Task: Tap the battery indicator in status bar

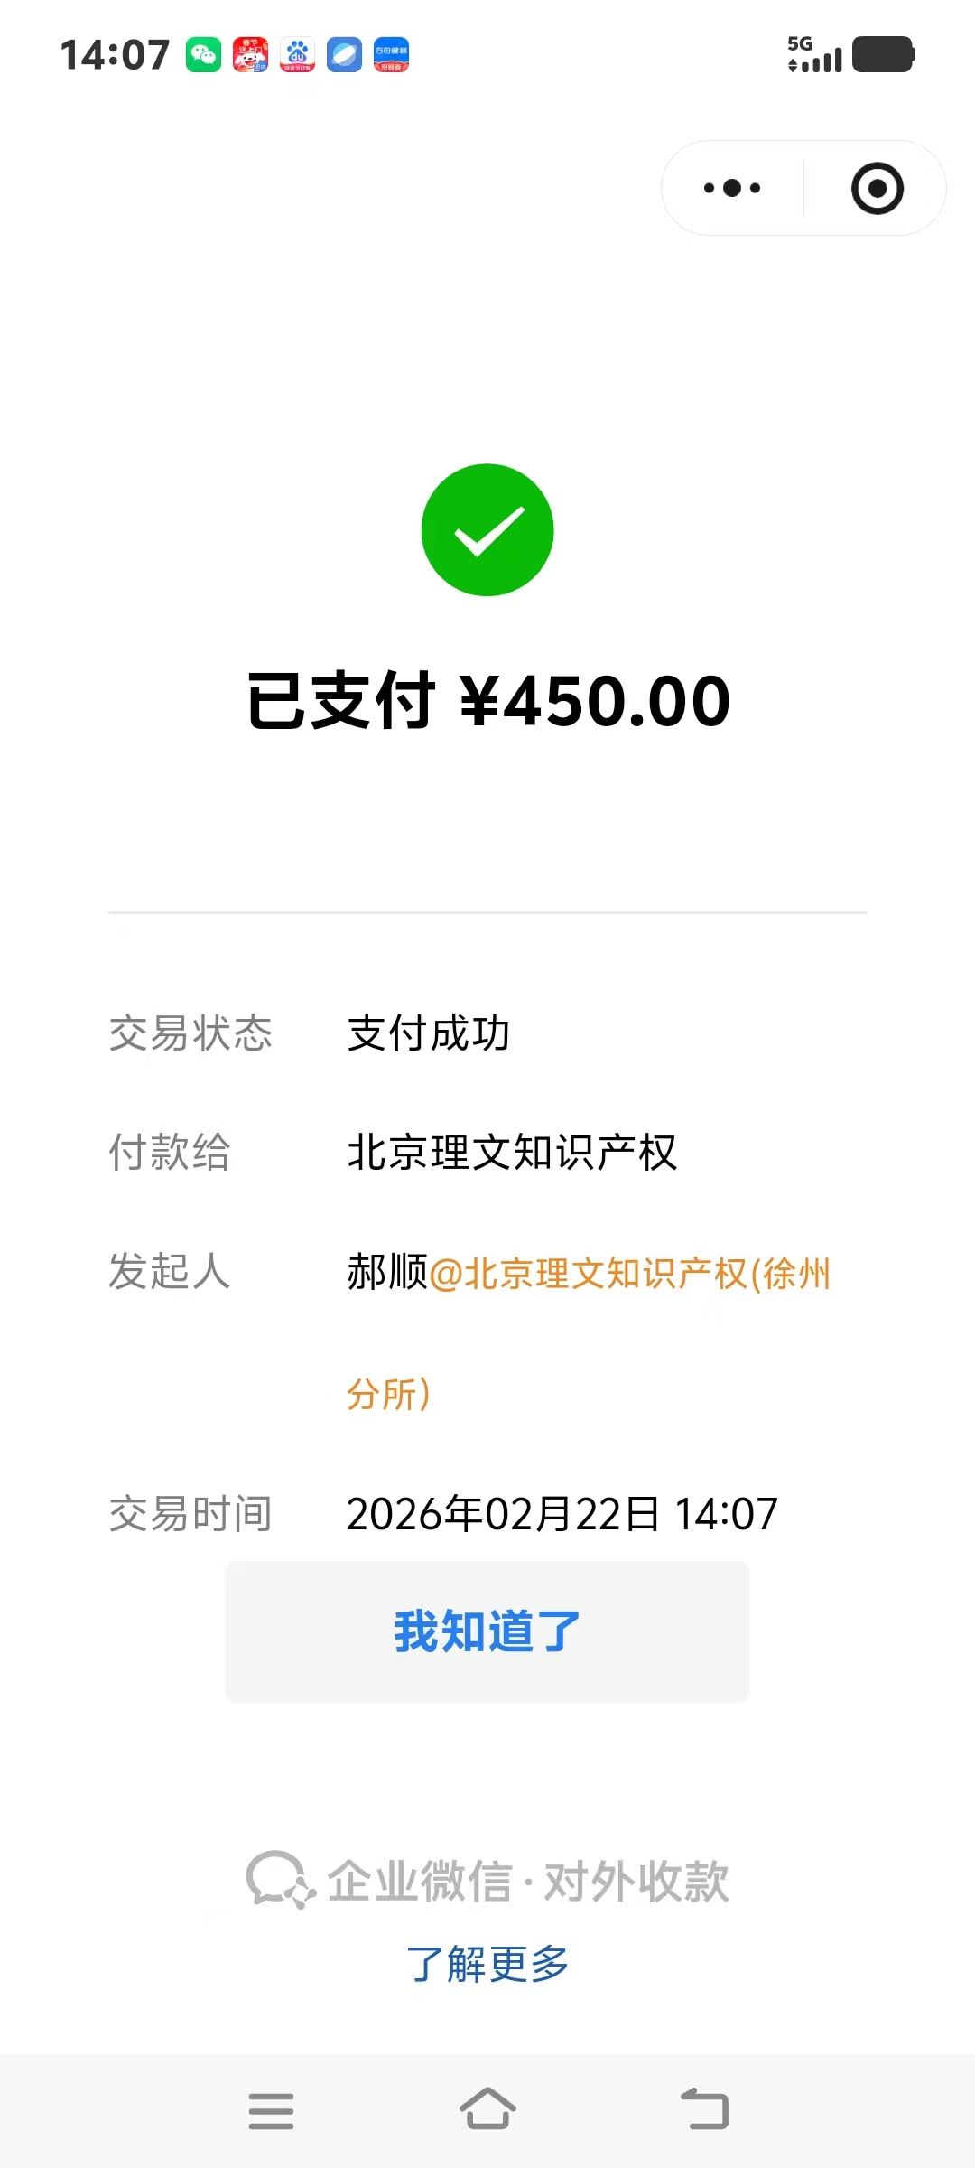Action: tap(884, 54)
